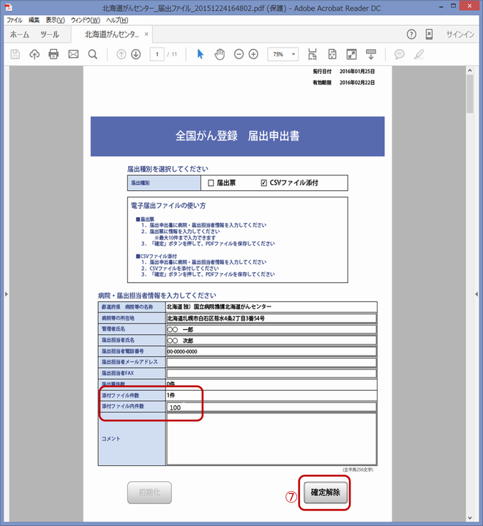Expand the right tools pane arrow
Screen dimensions: 483x526
[x=476, y=294]
